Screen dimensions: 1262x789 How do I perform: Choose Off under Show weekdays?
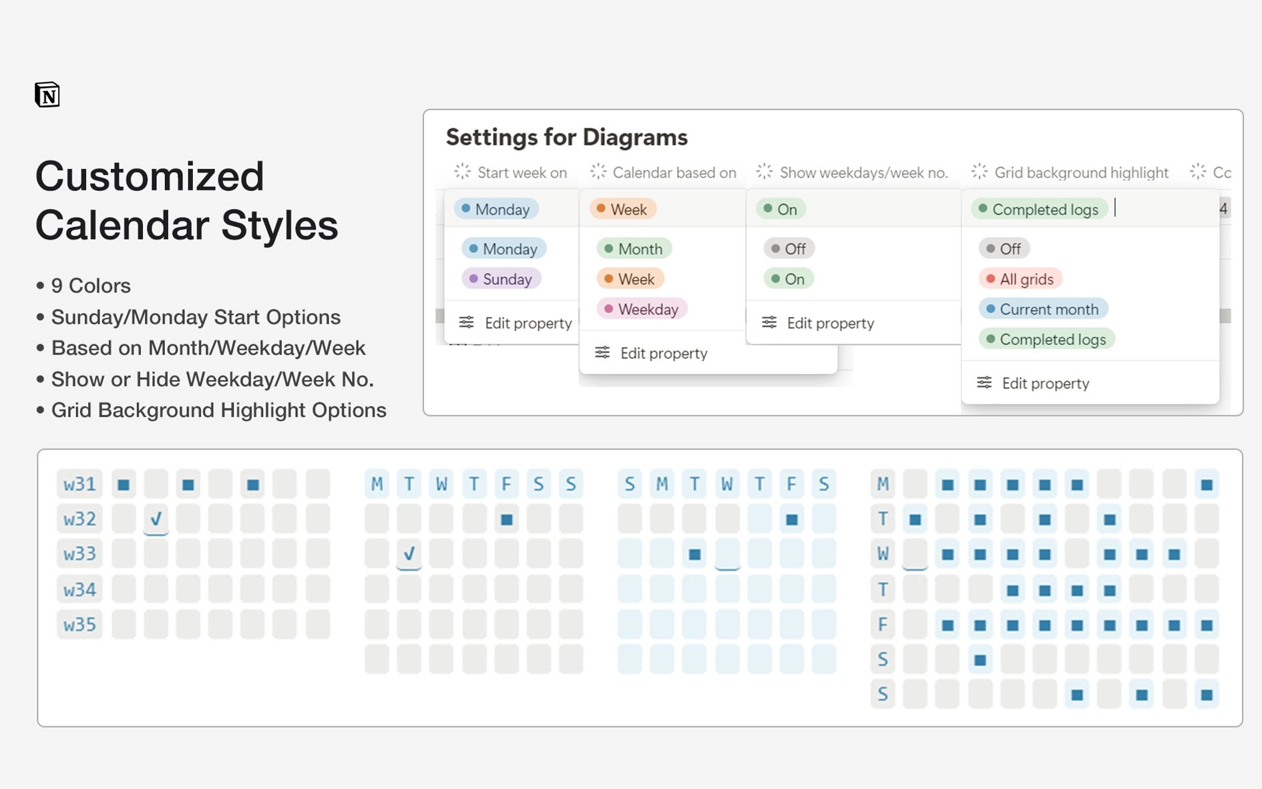click(789, 249)
